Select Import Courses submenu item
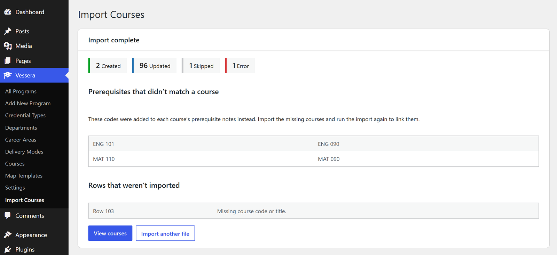 [24, 200]
